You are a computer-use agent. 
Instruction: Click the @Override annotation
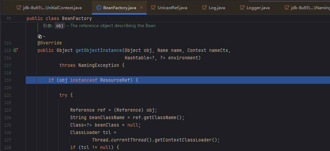click(50, 43)
